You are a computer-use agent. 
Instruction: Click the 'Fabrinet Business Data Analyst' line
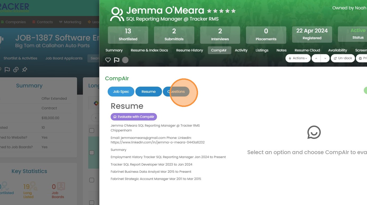(151, 172)
